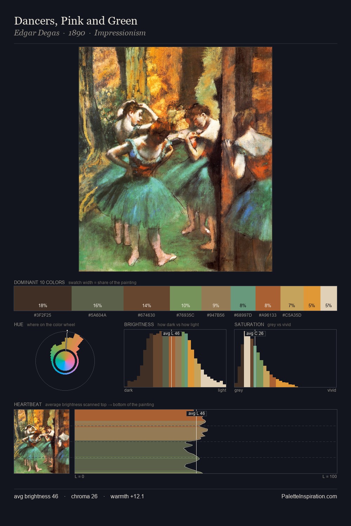Click the hex code #C5A35D

[292, 315]
